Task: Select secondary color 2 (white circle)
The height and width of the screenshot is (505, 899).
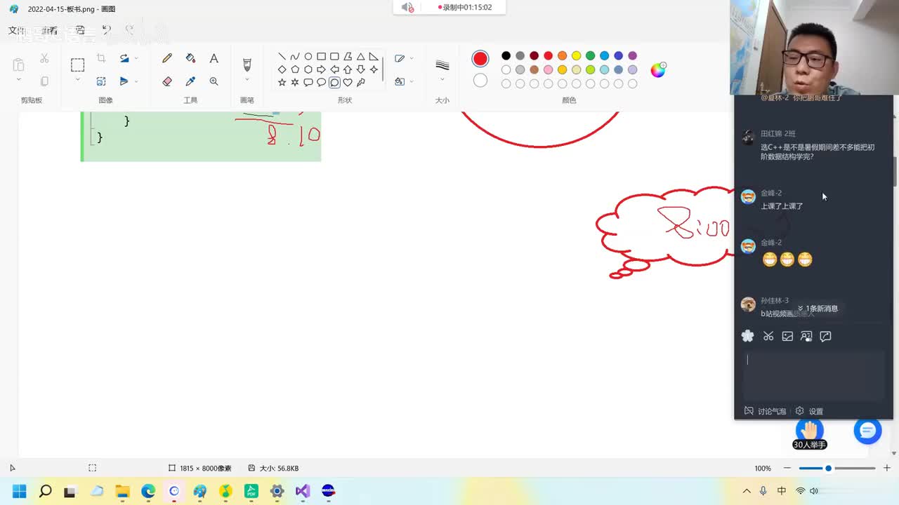Action: (x=480, y=81)
